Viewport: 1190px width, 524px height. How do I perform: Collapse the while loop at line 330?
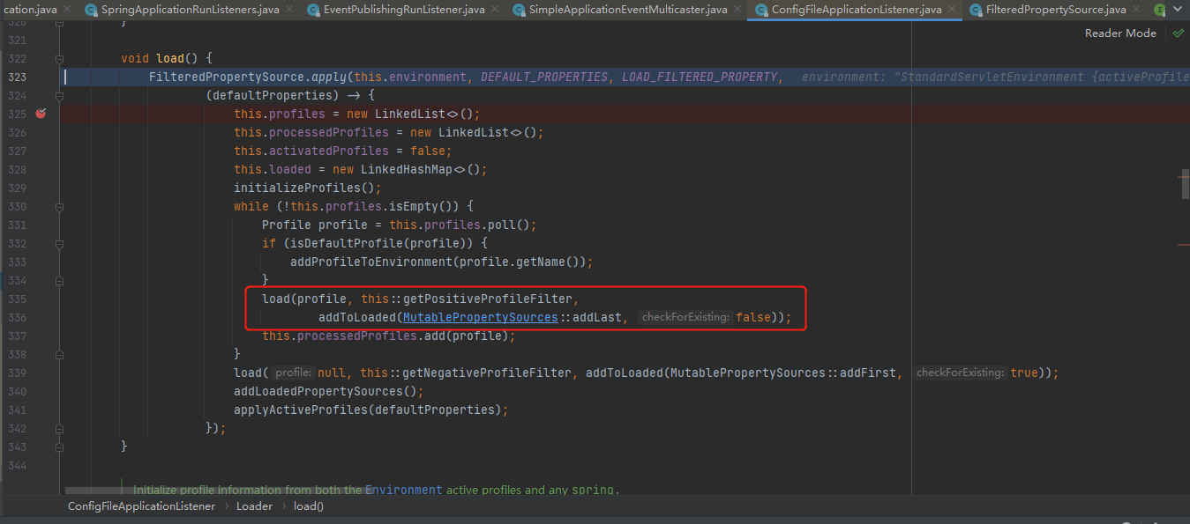60,207
